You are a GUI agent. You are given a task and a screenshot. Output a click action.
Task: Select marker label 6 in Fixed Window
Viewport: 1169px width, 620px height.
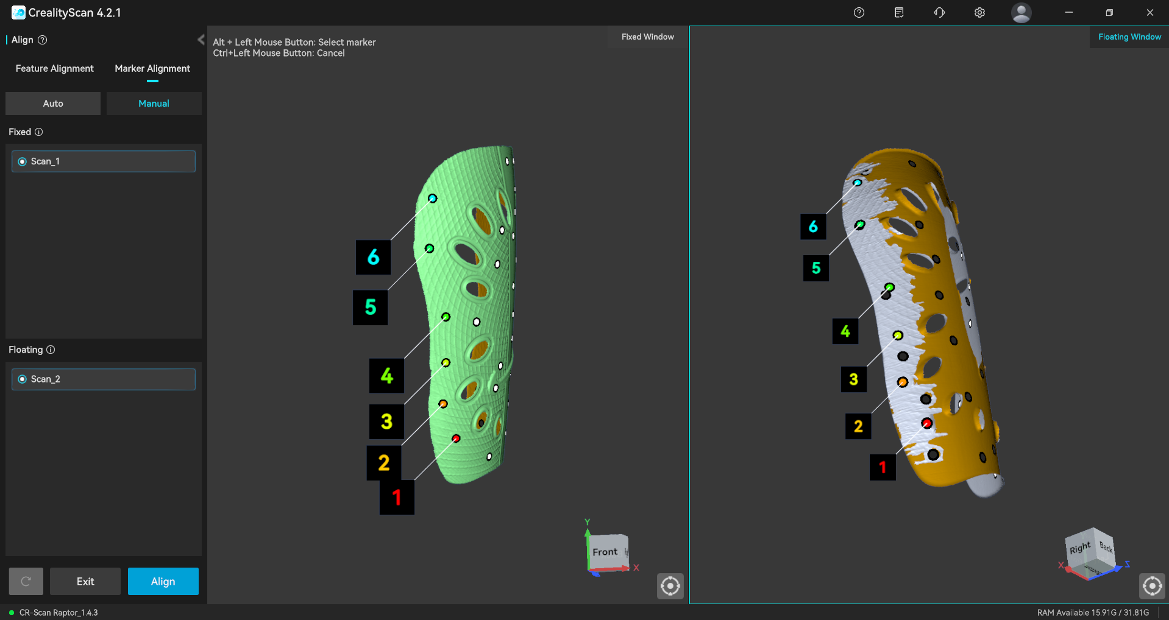(373, 257)
